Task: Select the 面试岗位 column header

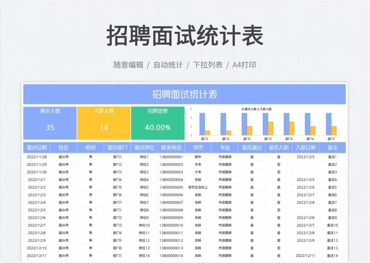Action: tap(144, 148)
